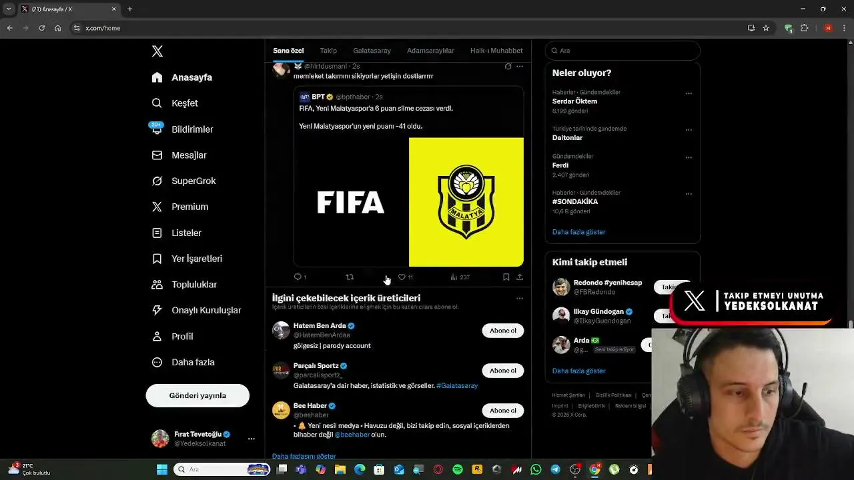Click Daha fazla göster under Neler oluyor
The image size is (854, 480).
[x=579, y=232]
